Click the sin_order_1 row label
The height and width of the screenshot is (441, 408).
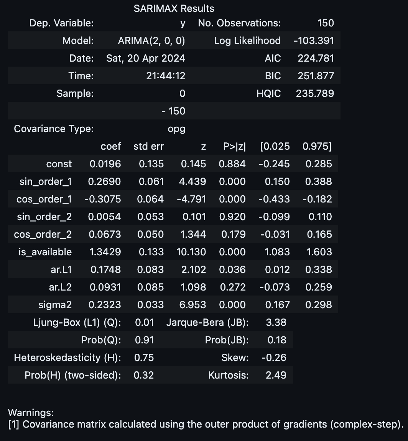[46, 182]
